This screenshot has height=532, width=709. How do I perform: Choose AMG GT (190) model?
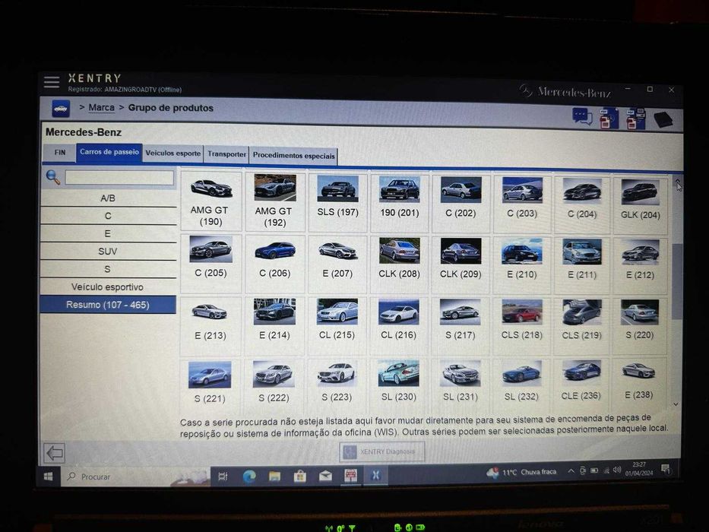point(210,201)
